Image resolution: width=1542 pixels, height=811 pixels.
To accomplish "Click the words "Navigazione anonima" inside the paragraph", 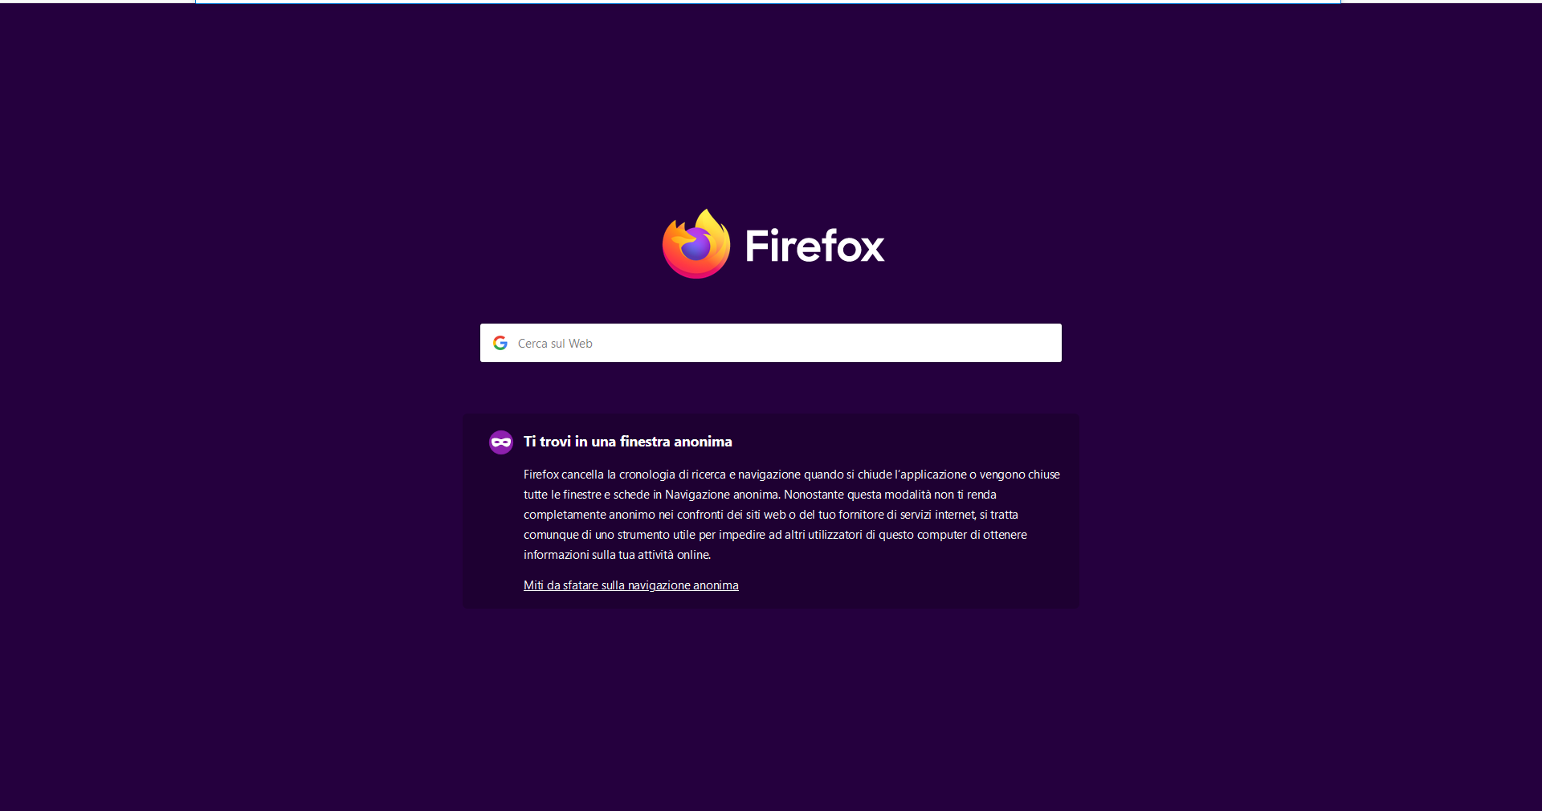I will [x=721, y=495].
